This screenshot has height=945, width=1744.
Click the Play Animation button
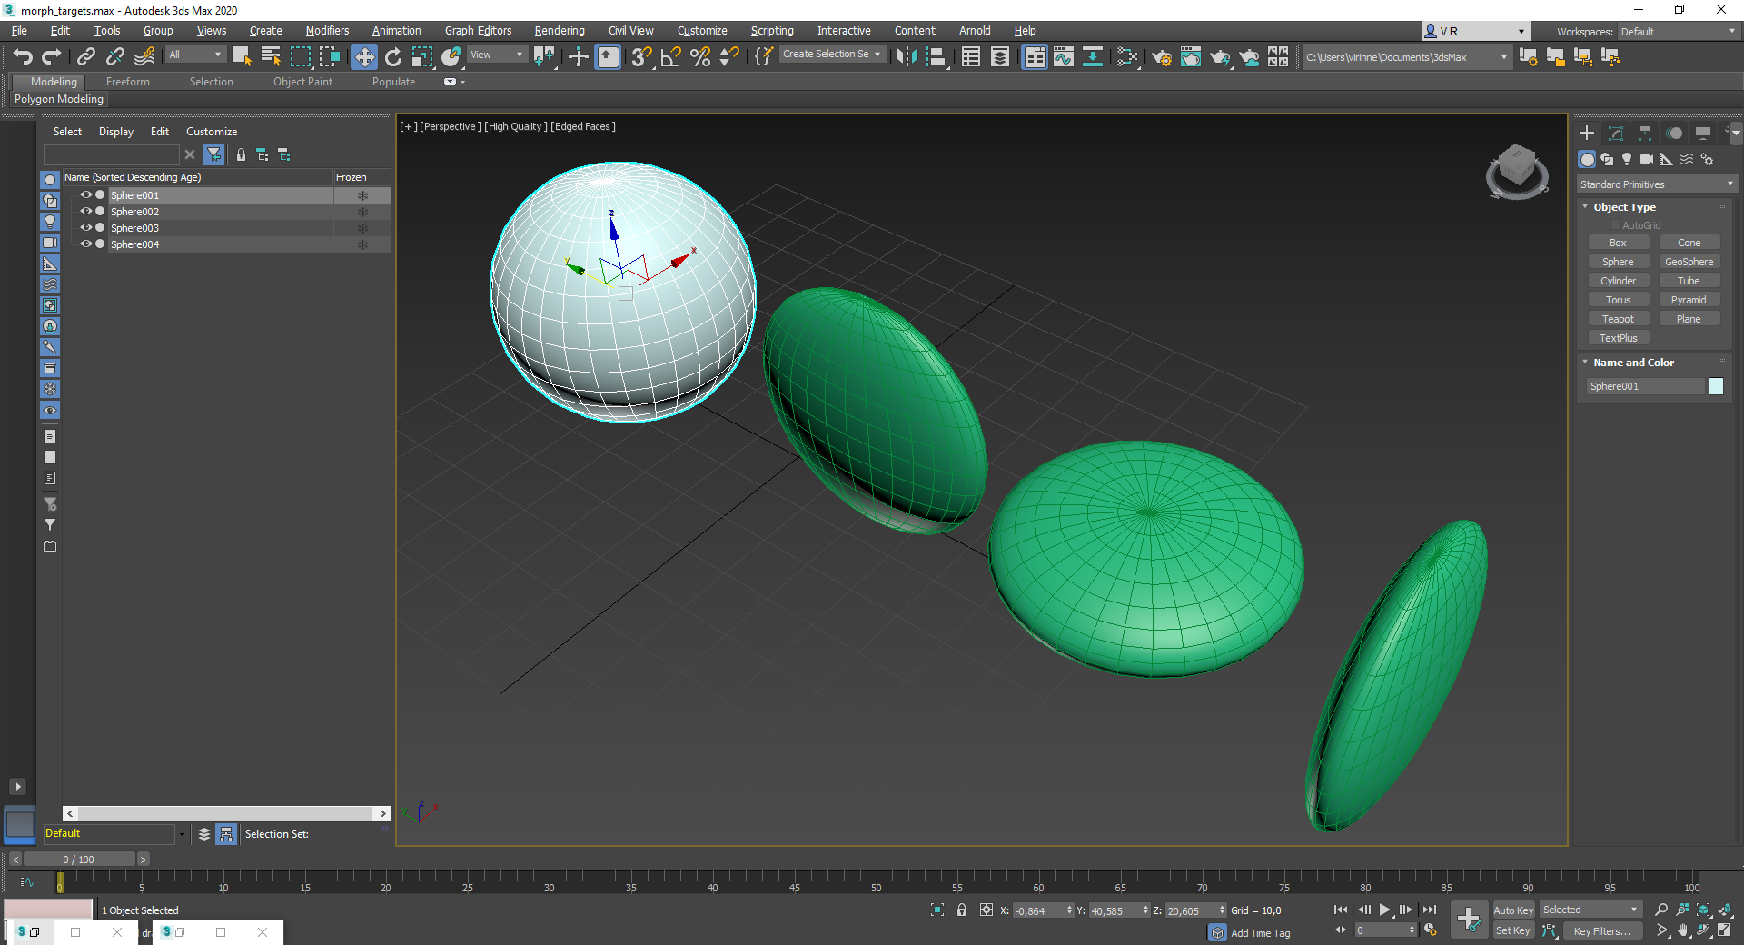pyautogui.click(x=1384, y=910)
